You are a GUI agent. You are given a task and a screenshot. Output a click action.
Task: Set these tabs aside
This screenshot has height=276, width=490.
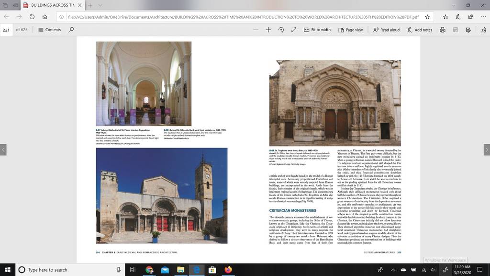tap(15, 5)
